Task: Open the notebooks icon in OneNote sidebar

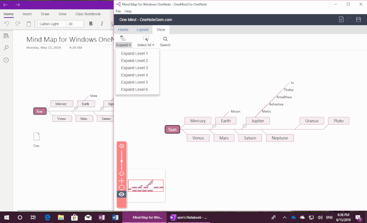Action: coord(6,36)
